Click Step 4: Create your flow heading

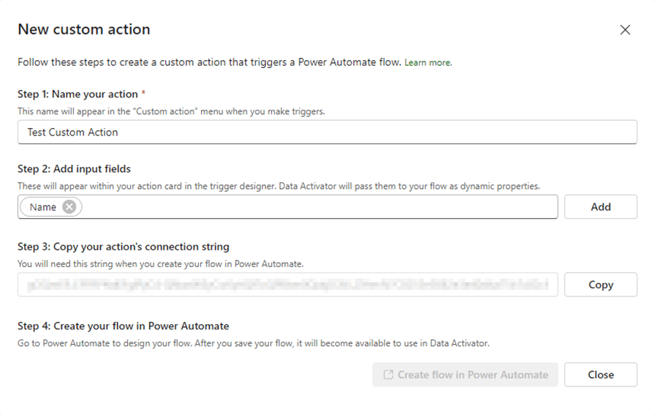pyautogui.click(x=124, y=326)
